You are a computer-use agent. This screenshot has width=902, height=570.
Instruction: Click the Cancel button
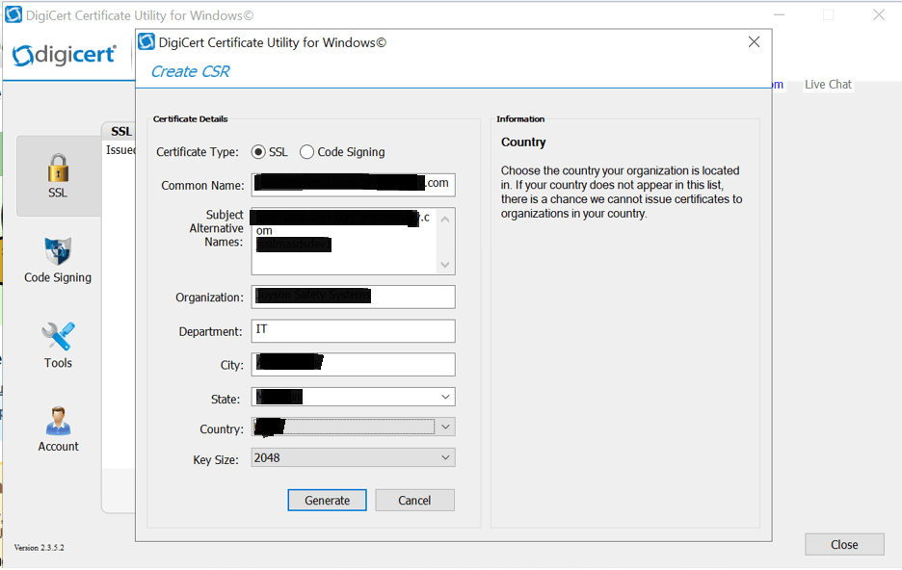tap(414, 501)
